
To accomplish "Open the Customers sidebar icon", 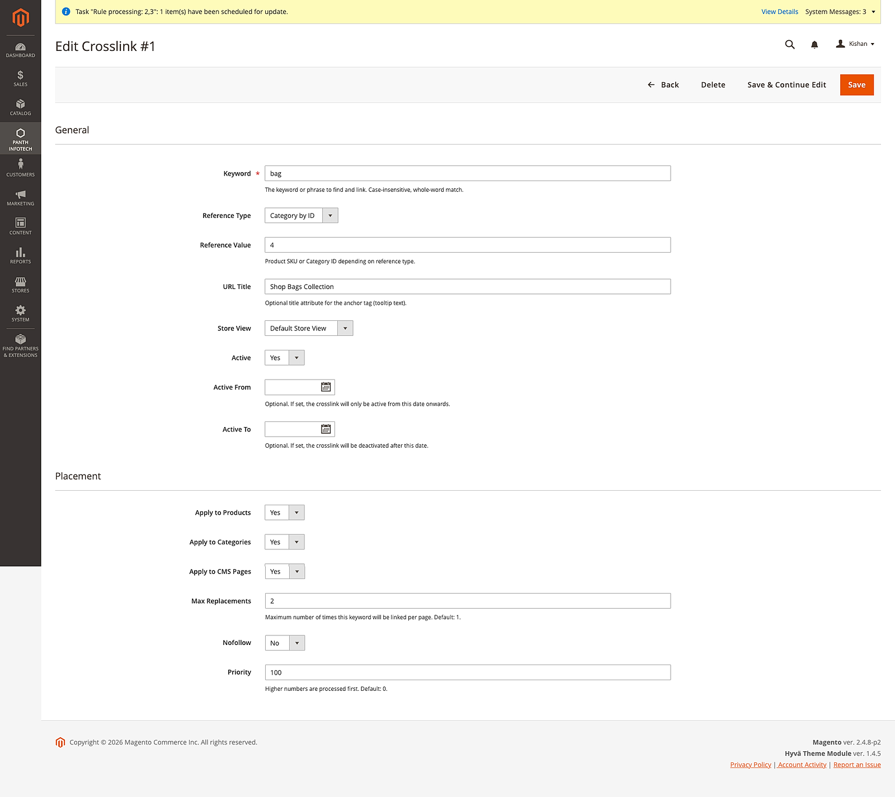I will [x=20, y=168].
